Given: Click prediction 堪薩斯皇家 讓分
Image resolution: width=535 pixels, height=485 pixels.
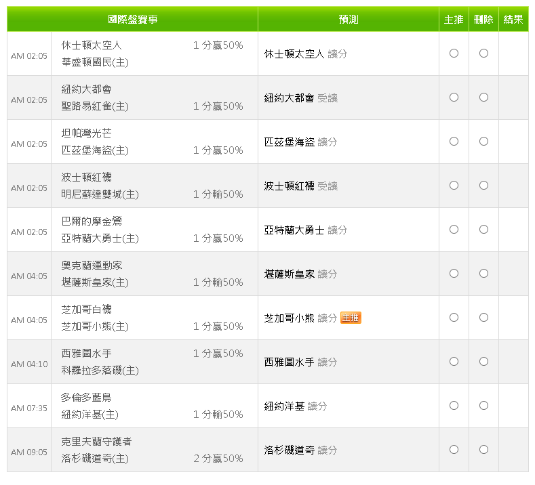Looking at the screenshot, I should click(300, 274).
